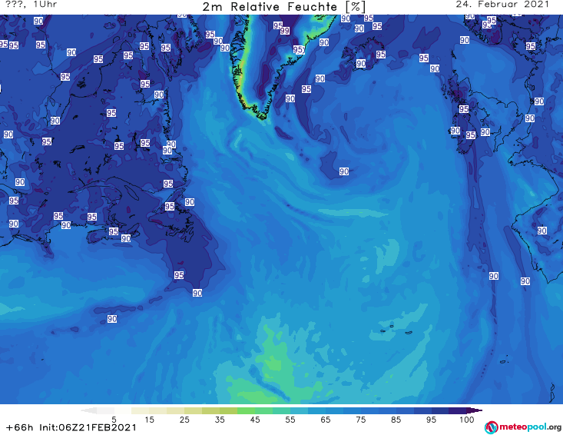Click the '25' value on the color scale
This screenshot has height=435, width=563.
(x=184, y=420)
